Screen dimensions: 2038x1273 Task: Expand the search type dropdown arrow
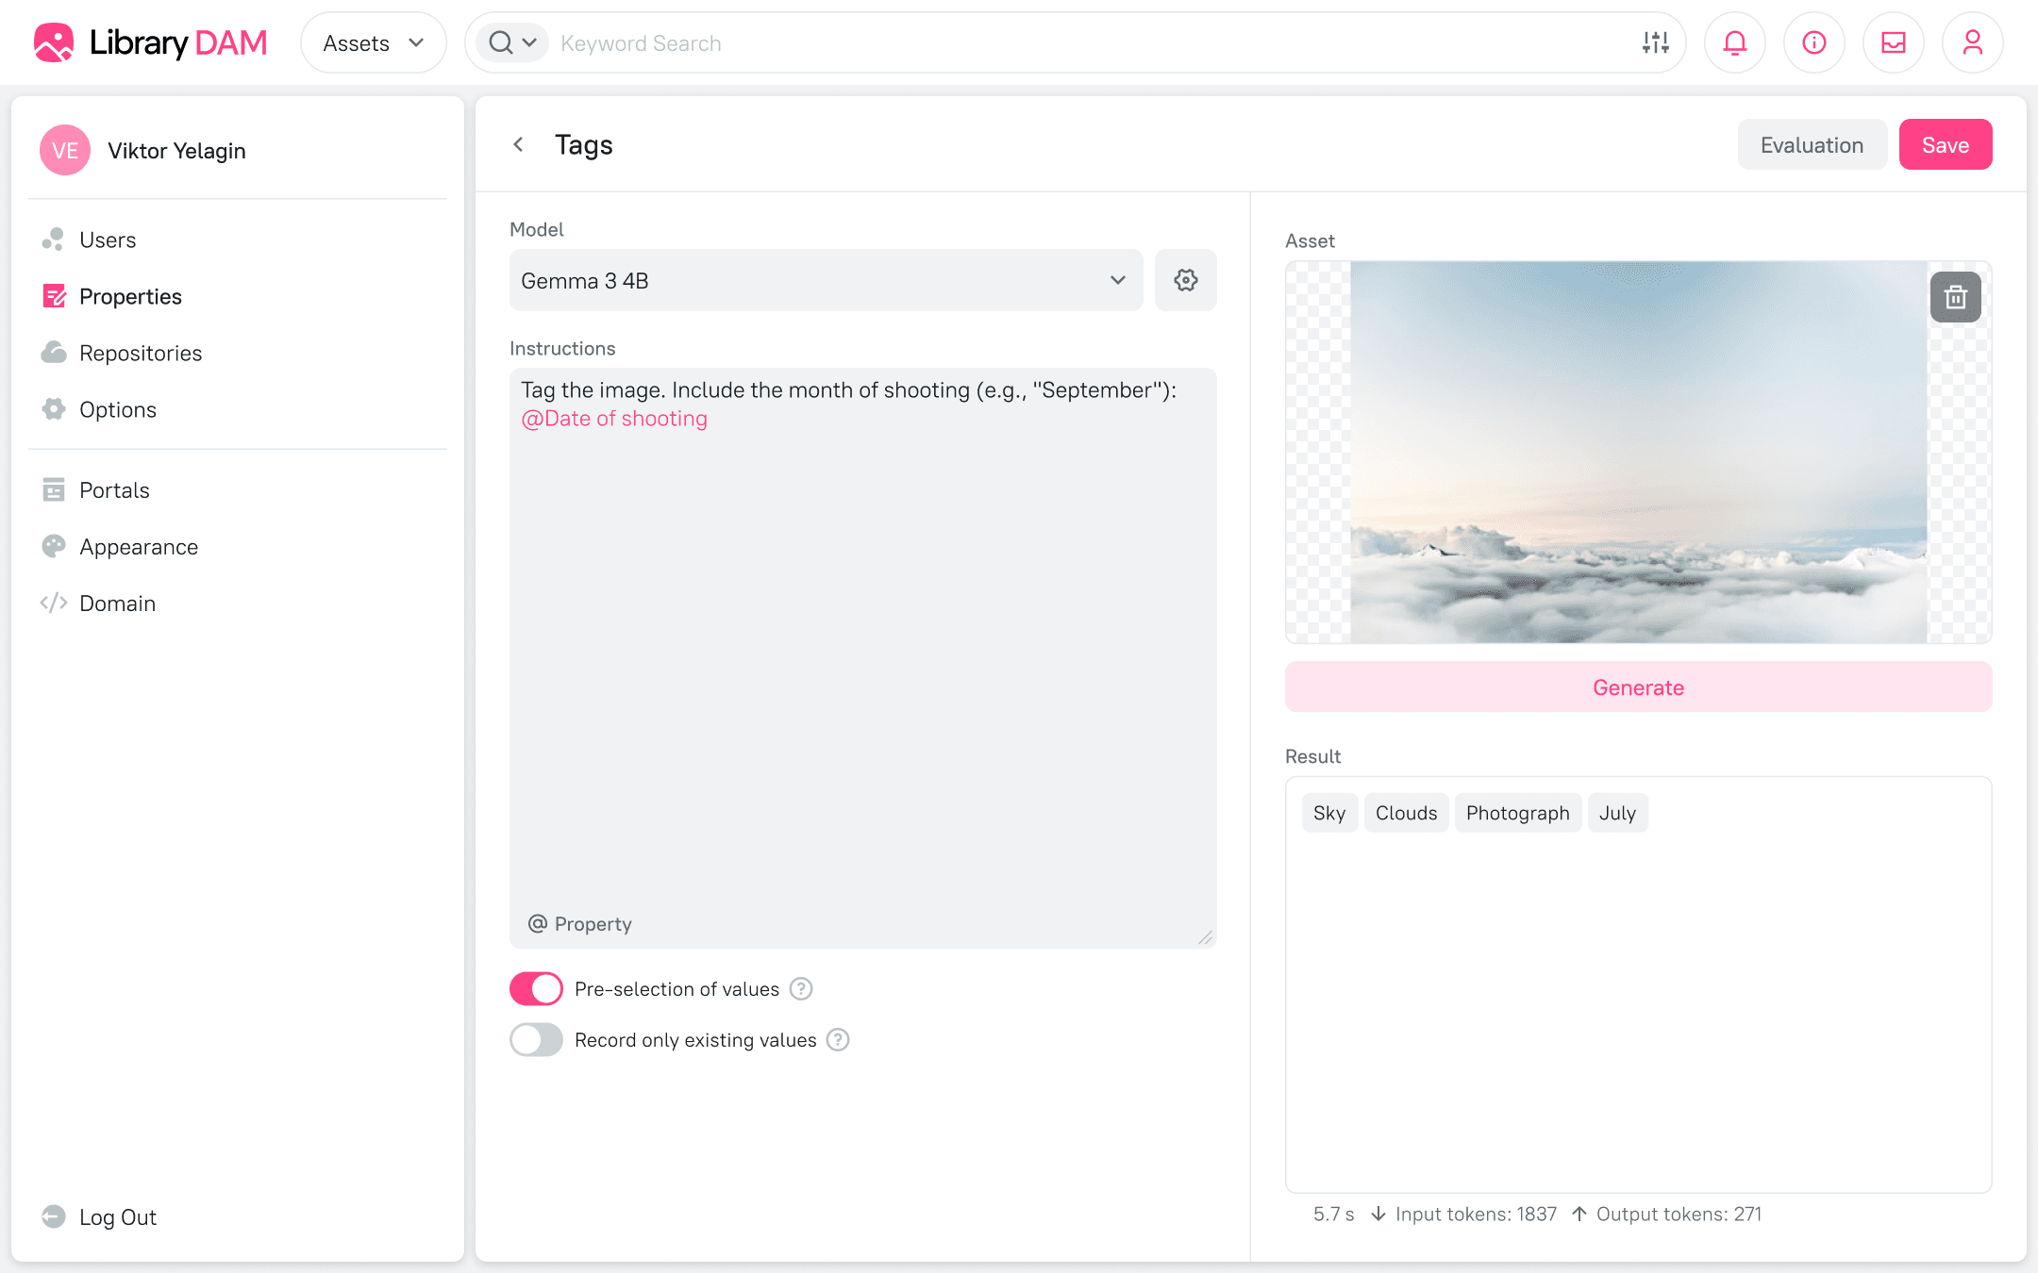529,42
